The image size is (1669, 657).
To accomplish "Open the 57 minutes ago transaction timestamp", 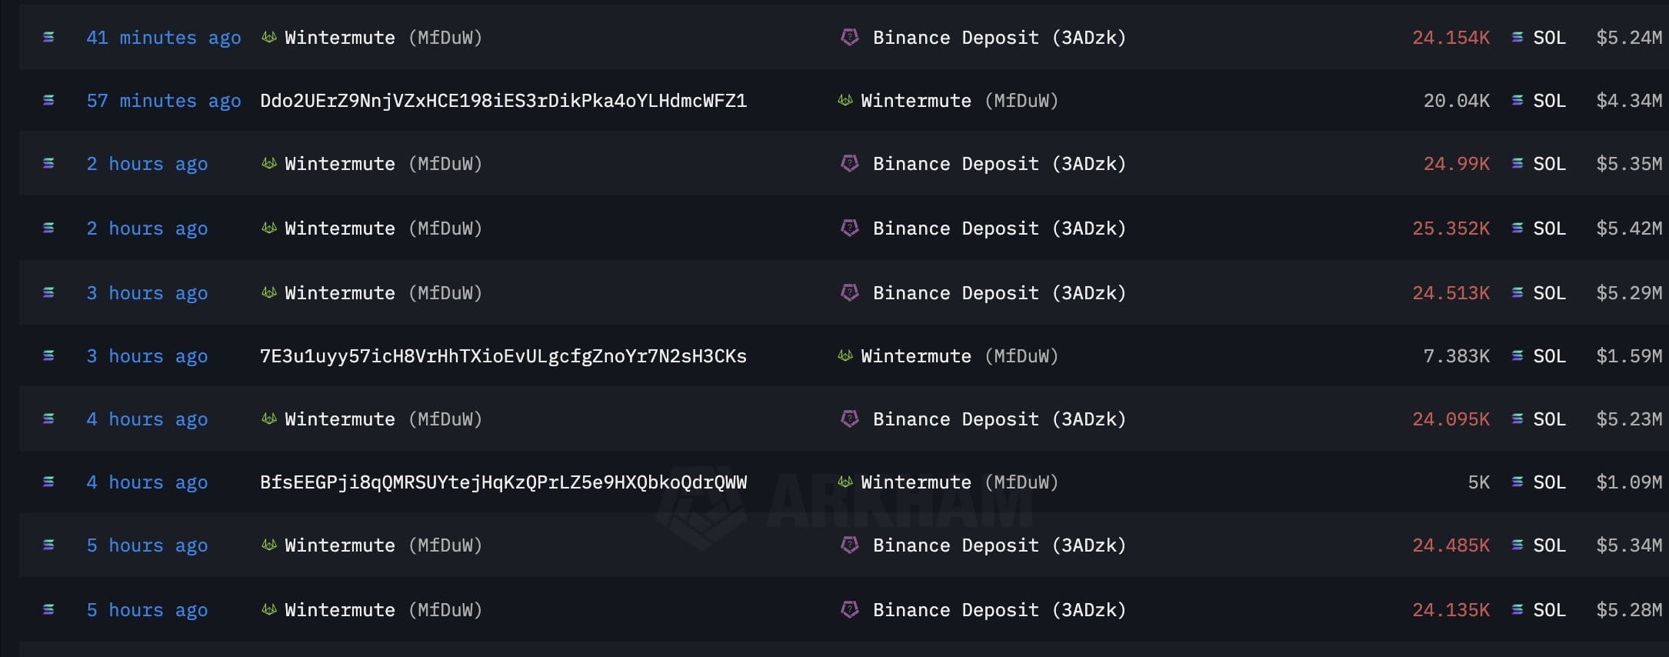I will tap(164, 101).
